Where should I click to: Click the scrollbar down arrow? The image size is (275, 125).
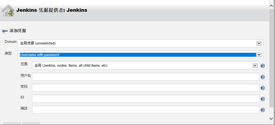pyautogui.click(x=272, y=119)
